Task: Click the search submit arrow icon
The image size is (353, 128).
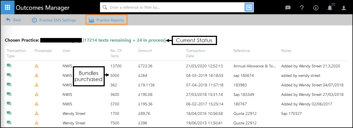Action: [x=249, y=8]
